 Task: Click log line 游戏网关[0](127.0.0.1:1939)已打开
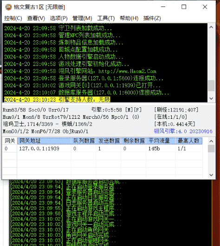pos(82,85)
